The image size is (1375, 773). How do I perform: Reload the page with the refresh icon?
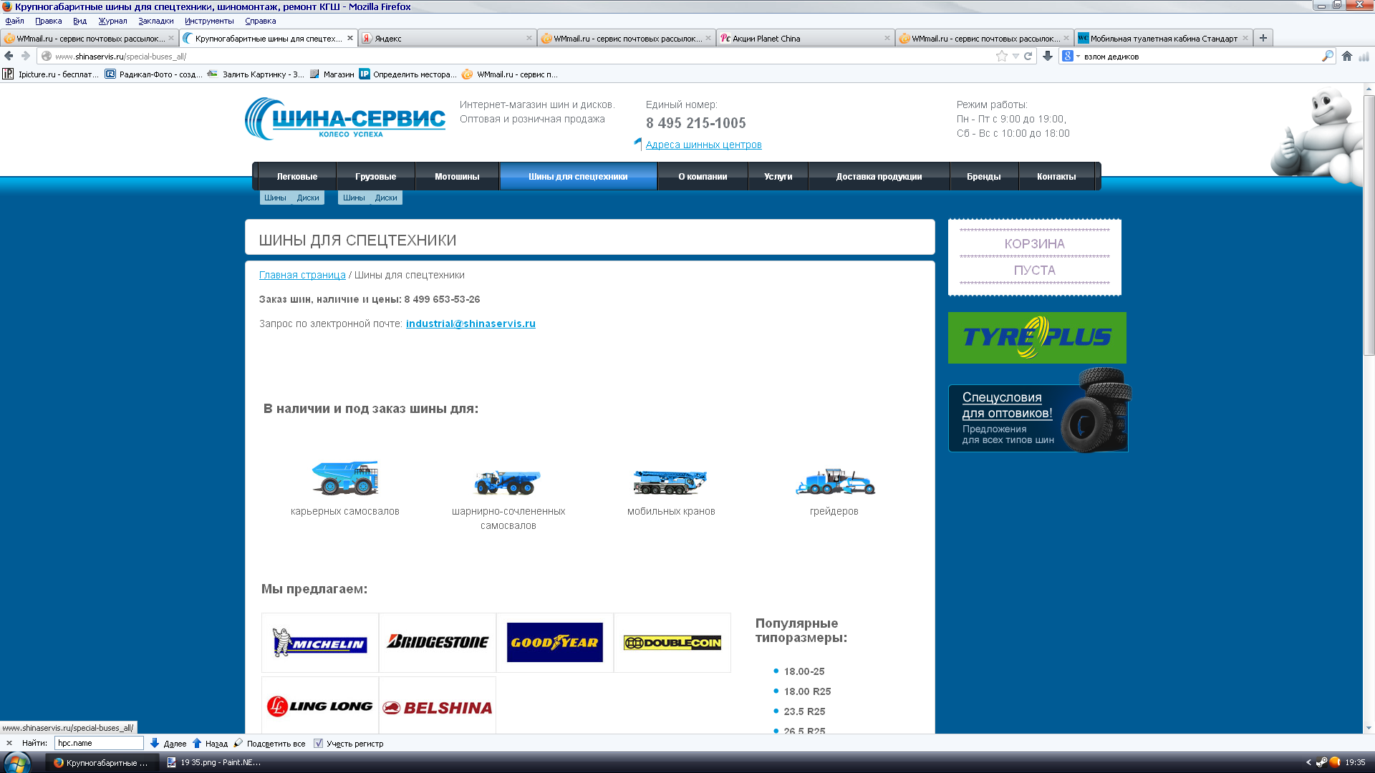coord(1028,56)
